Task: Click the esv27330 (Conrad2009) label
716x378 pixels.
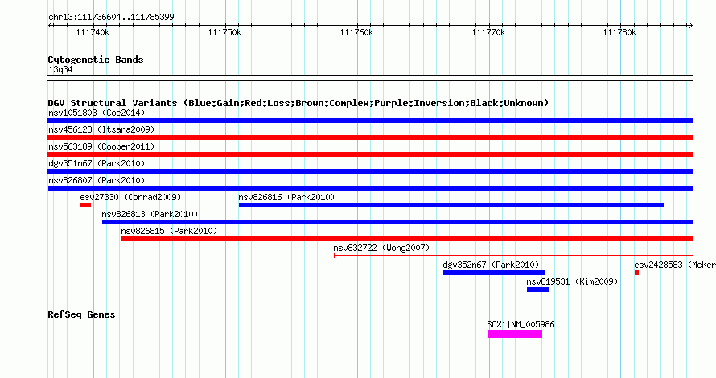Action: [x=130, y=197]
